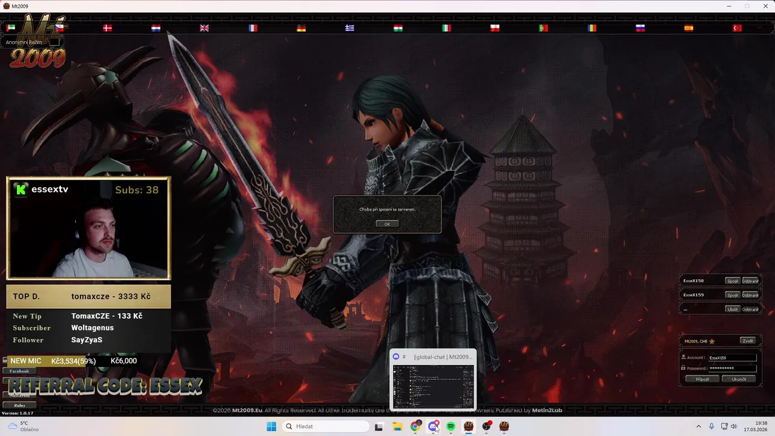Select the Greek flag language

pos(350,28)
